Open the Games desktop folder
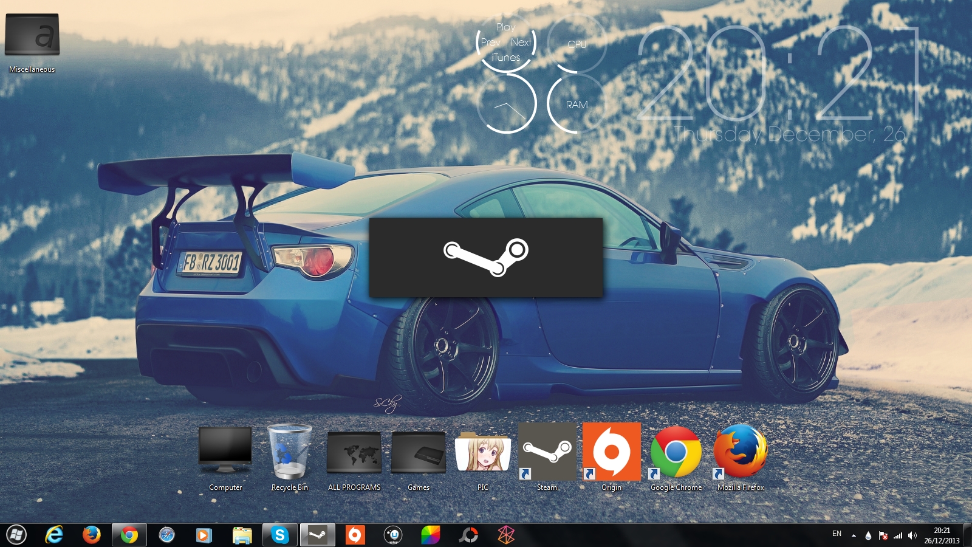Image resolution: width=972 pixels, height=547 pixels. click(419, 460)
